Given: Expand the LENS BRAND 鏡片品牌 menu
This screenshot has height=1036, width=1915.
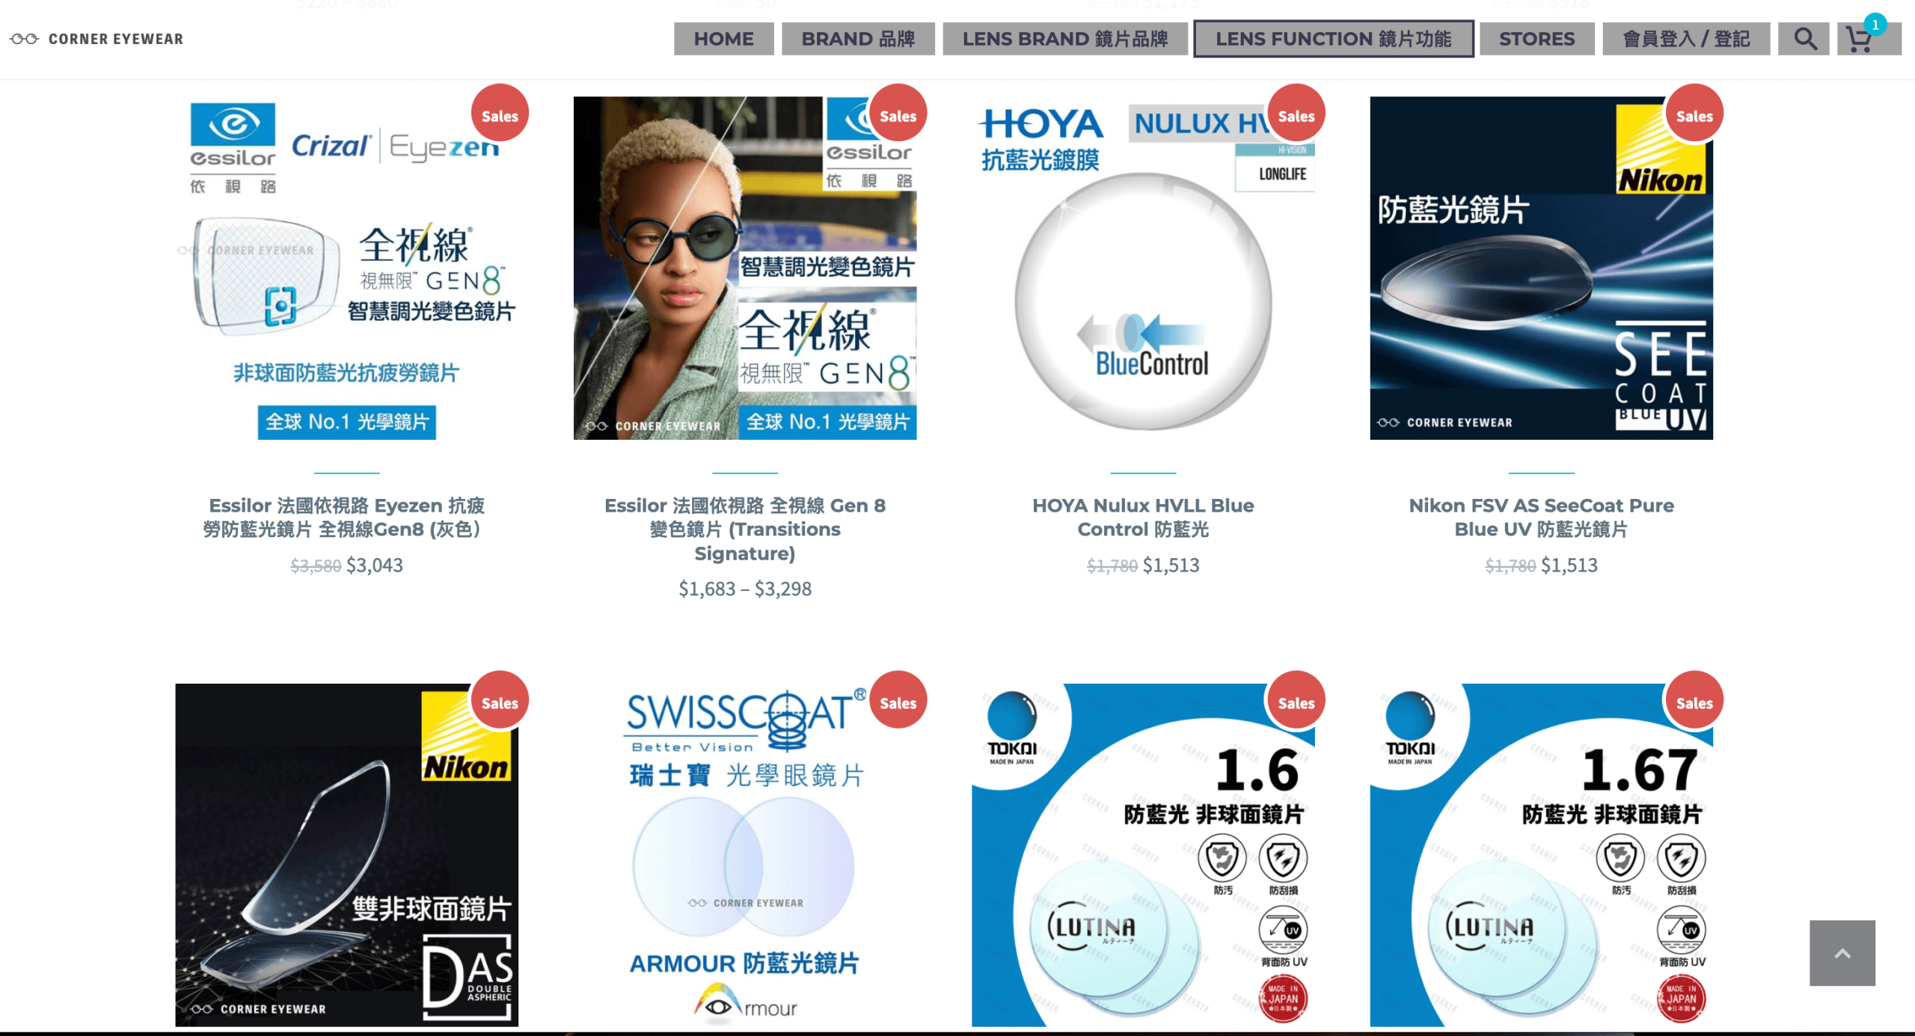Looking at the screenshot, I should pyautogui.click(x=1065, y=39).
